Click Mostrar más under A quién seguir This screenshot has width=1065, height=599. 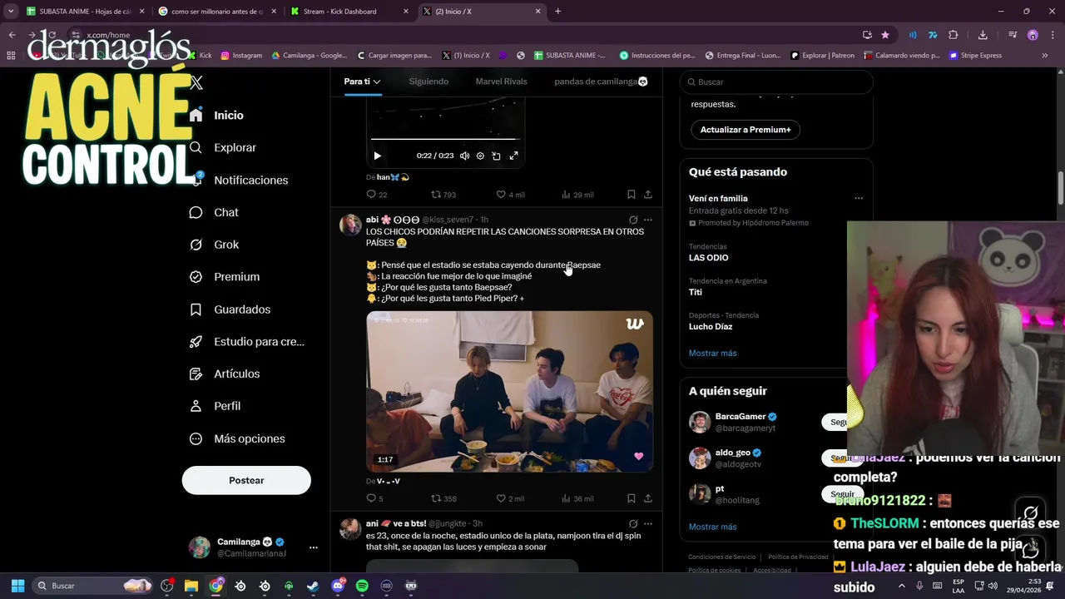pos(712,527)
